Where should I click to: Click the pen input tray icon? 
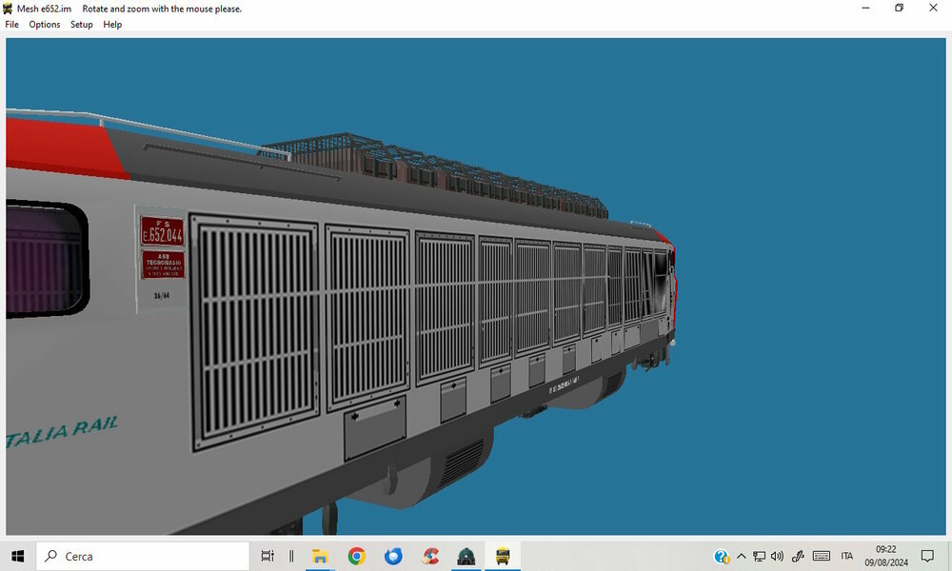tap(798, 556)
